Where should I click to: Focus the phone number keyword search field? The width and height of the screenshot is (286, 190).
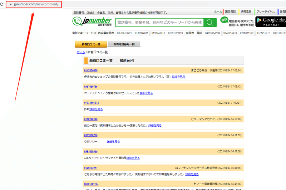(159, 23)
